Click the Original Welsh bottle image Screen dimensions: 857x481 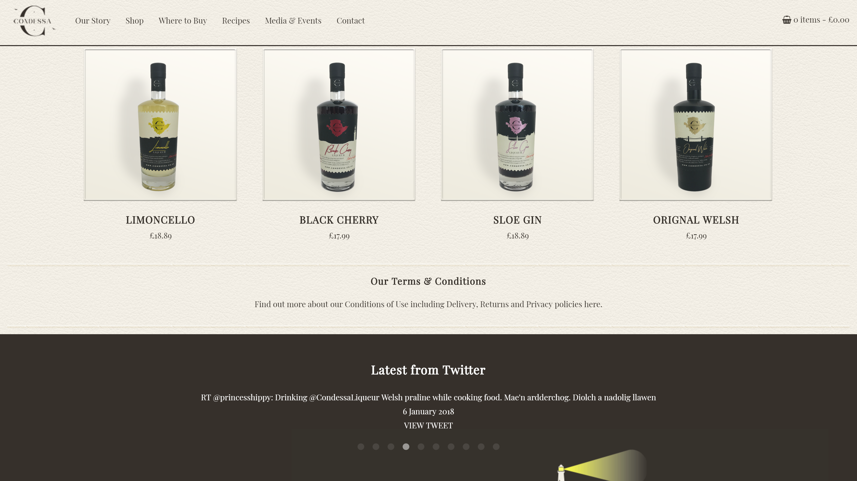(x=696, y=125)
